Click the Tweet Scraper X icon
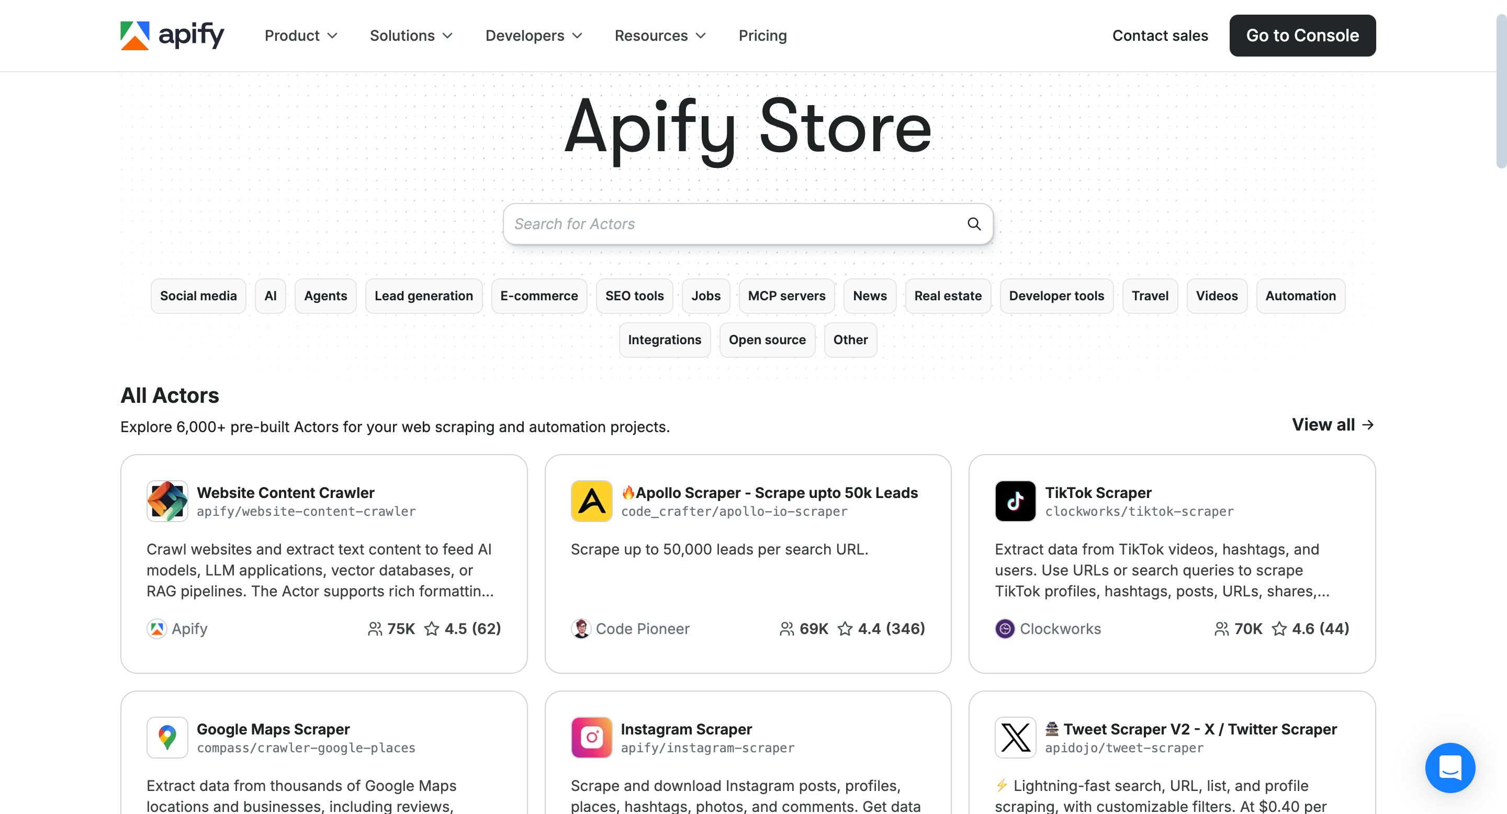The width and height of the screenshot is (1507, 814). coord(1015,738)
